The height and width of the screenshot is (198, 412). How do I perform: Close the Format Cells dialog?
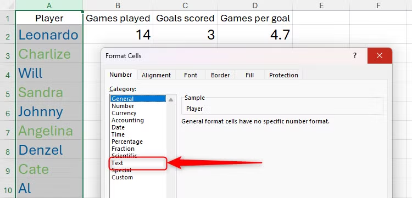[380, 55]
